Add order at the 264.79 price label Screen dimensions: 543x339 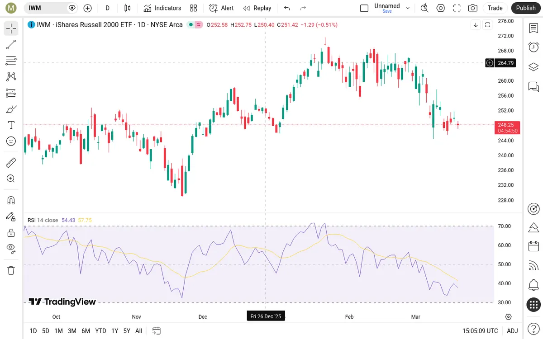[490, 63]
